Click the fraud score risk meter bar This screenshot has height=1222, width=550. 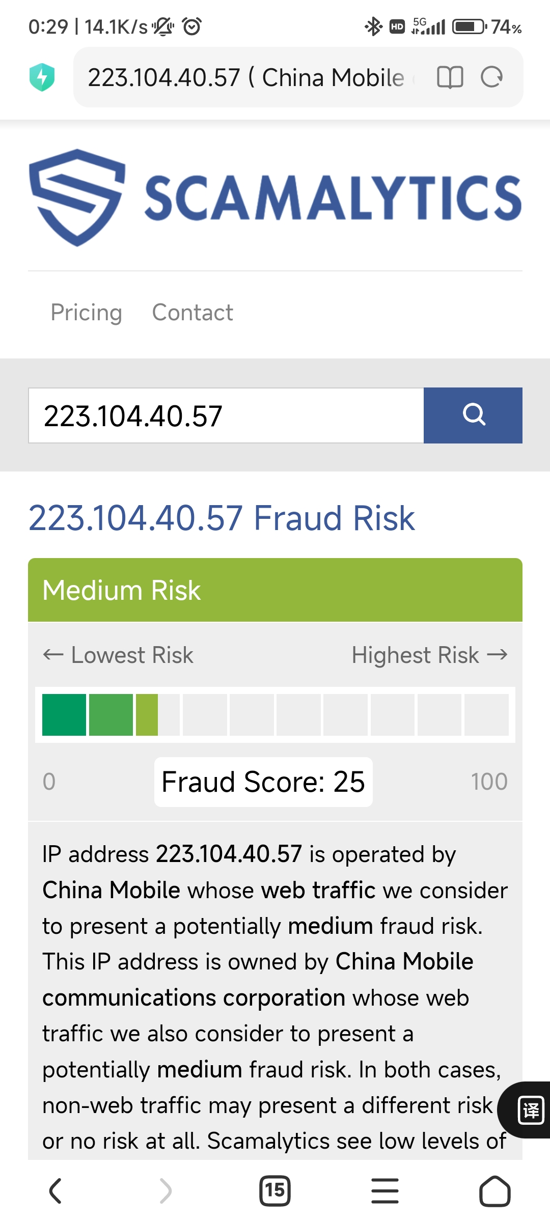tap(275, 715)
